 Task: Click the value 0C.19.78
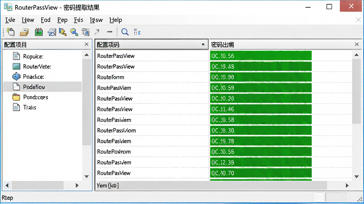tap(223, 141)
